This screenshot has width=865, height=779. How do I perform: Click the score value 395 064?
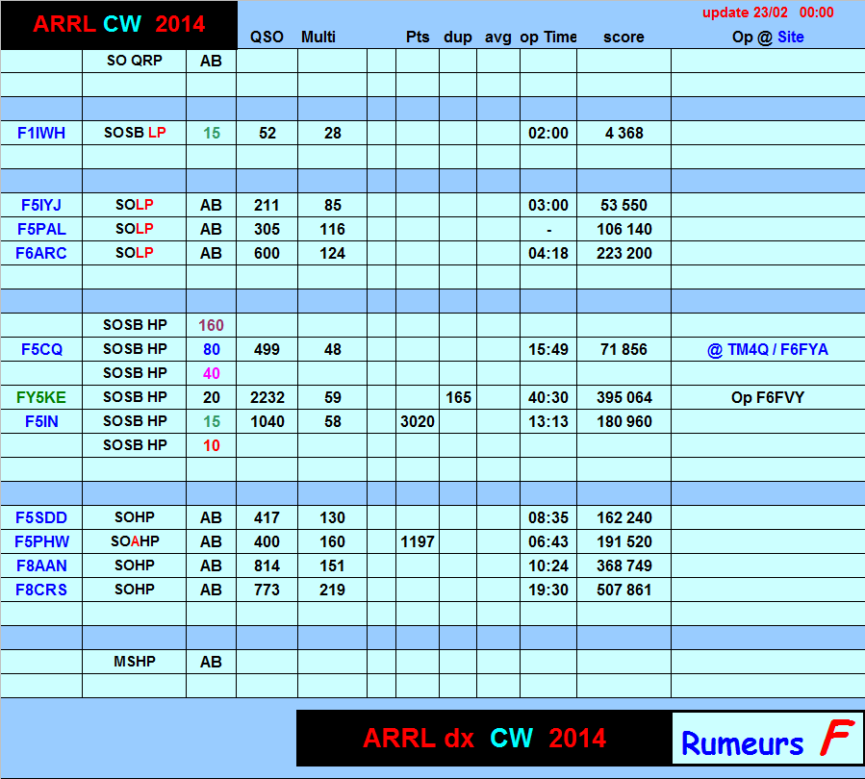point(623,397)
